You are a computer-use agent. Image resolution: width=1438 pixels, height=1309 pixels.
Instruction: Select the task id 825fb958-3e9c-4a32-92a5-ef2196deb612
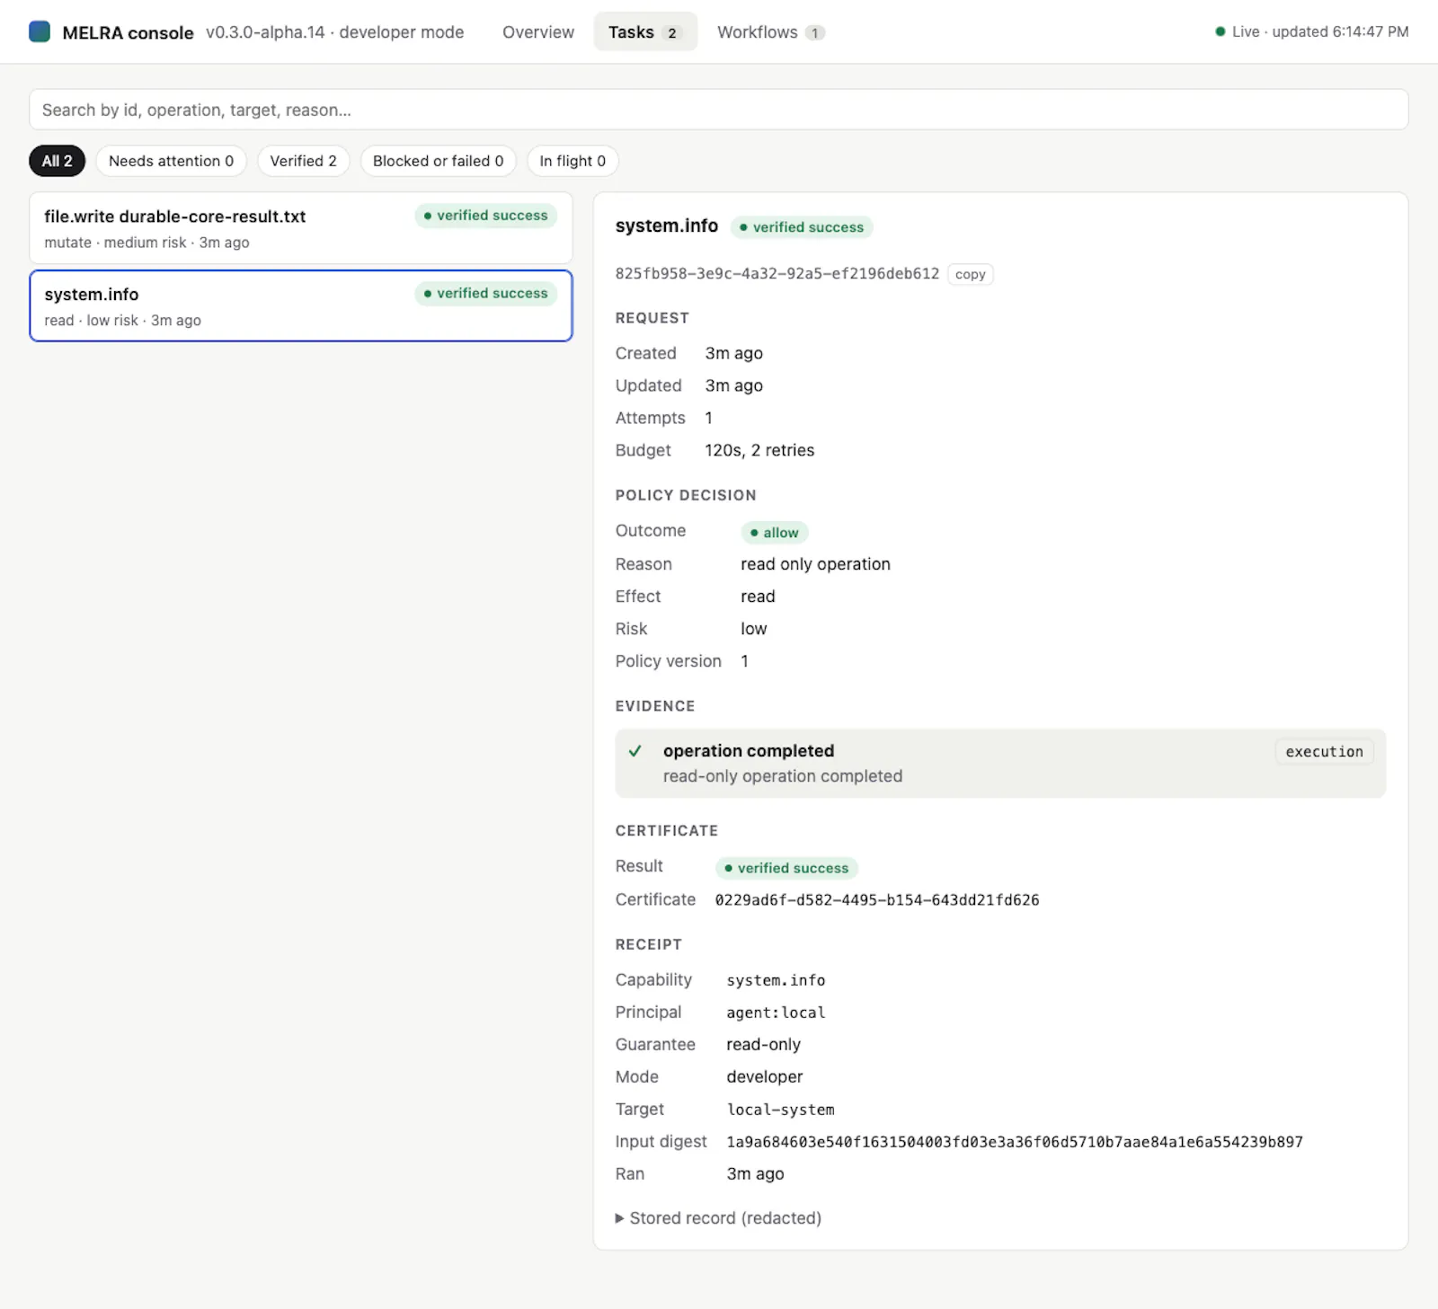777,274
